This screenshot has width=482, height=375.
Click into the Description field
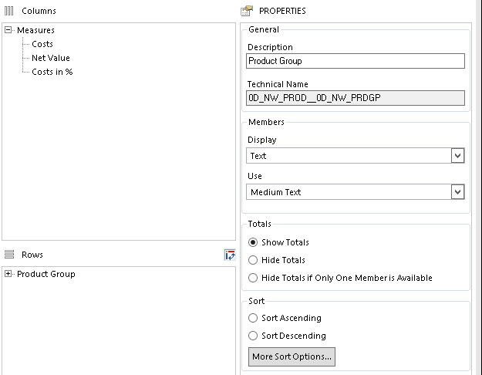[356, 61]
